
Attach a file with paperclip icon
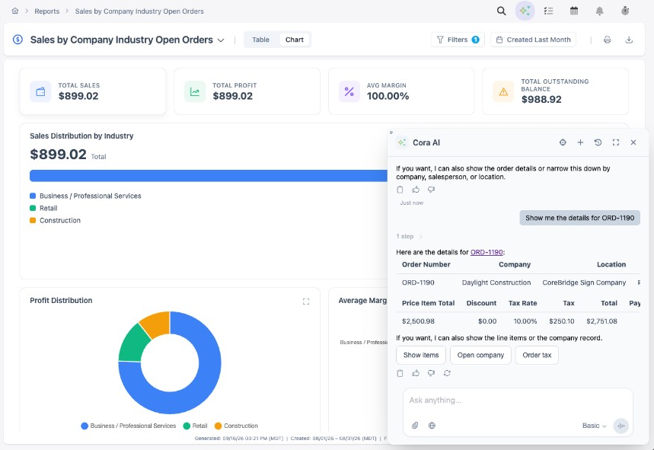pyautogui.click(x=415, y=426)
